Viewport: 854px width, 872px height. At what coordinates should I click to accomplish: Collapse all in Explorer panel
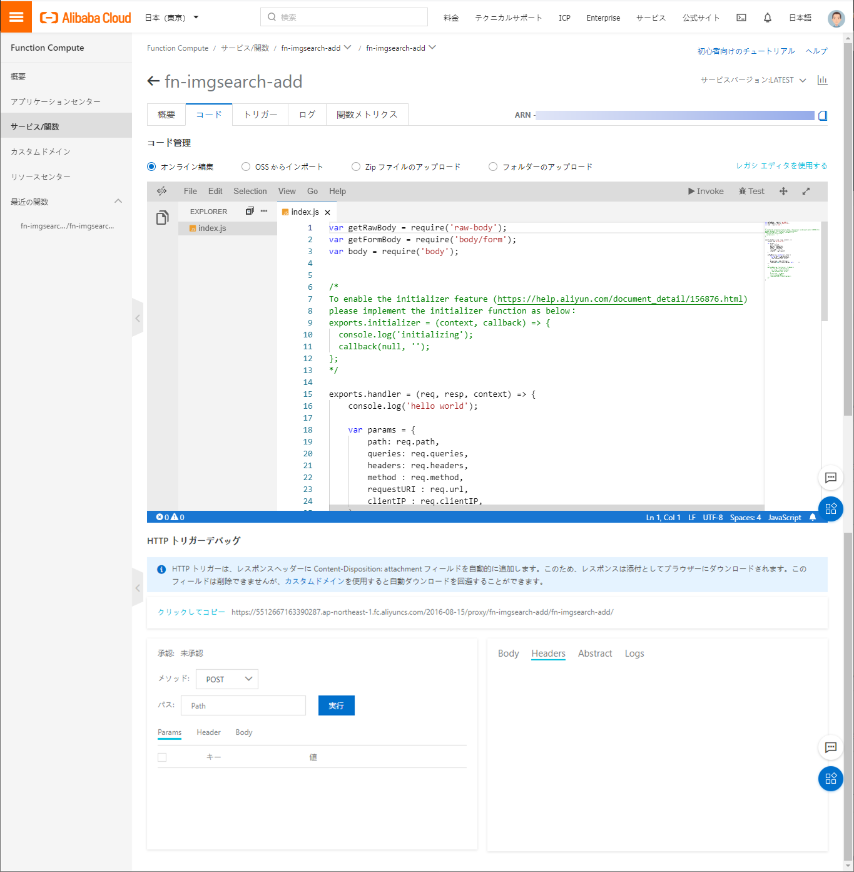click(250, 211)
